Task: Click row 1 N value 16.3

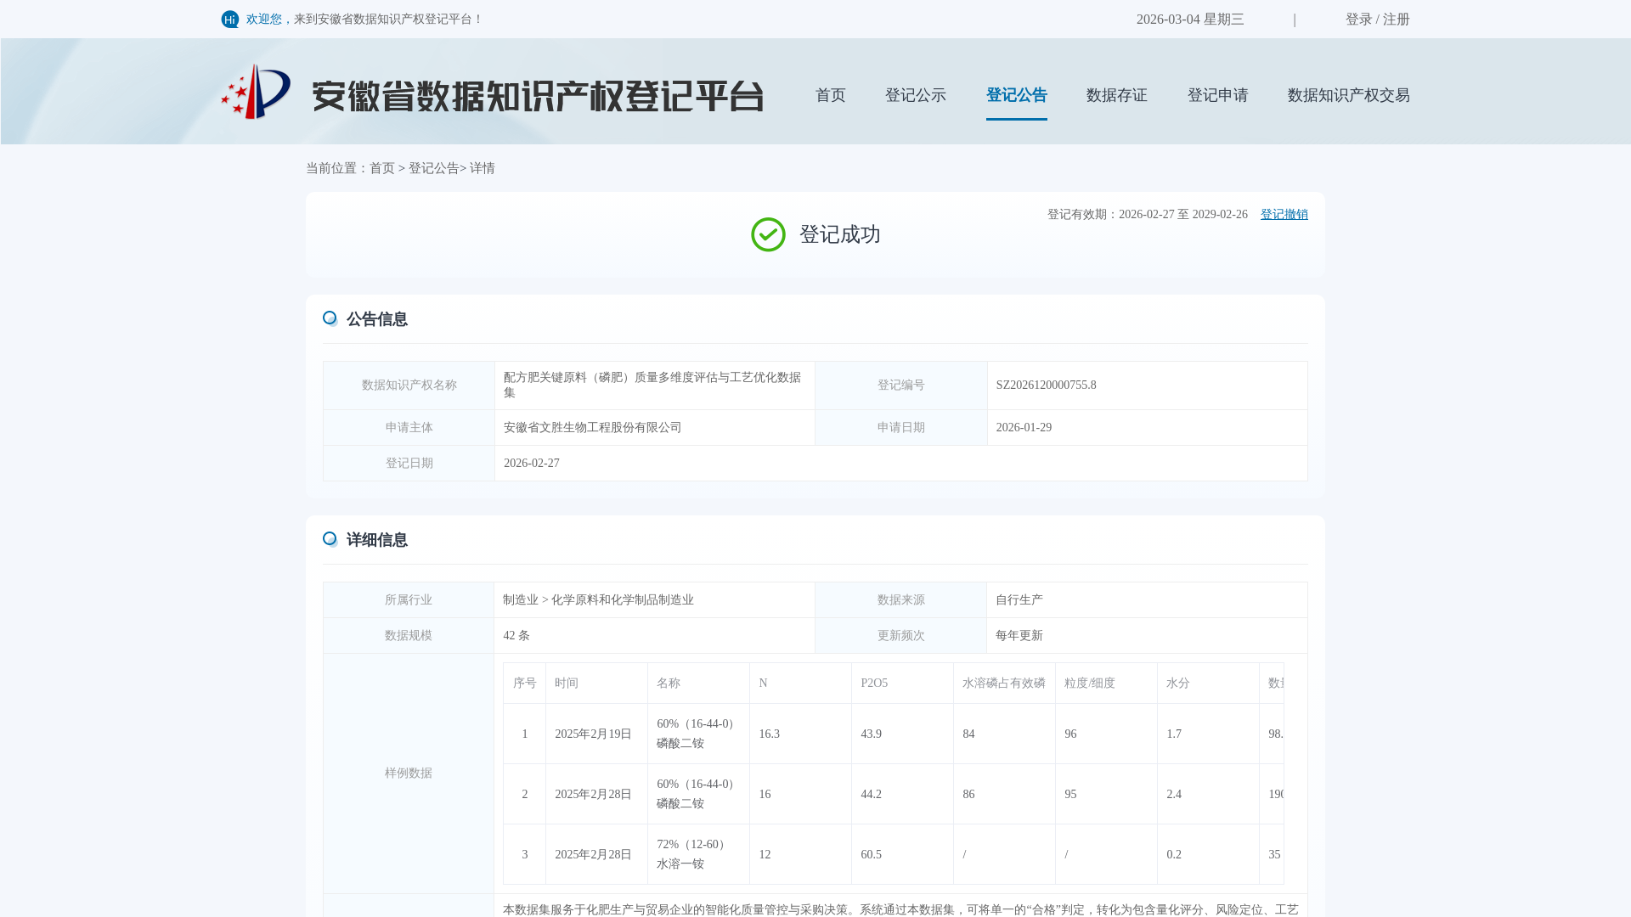Action: [769, 734]
